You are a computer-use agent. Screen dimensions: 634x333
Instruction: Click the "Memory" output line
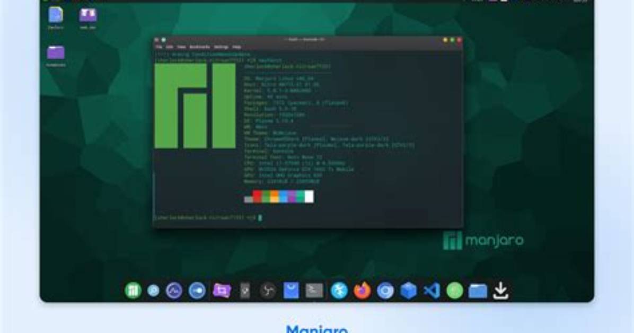281,181
